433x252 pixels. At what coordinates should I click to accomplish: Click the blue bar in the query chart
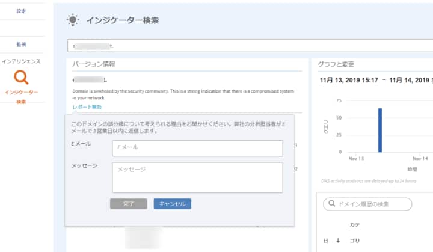[380, 130]
